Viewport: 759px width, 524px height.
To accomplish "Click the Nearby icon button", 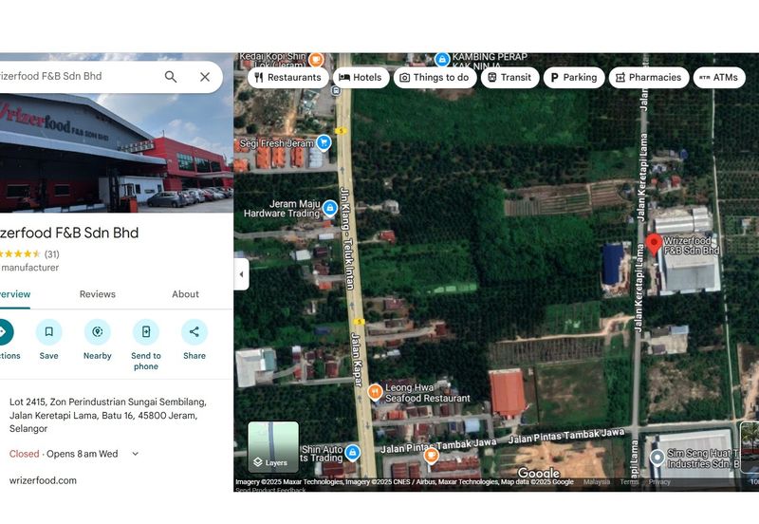I will (98, 332).
